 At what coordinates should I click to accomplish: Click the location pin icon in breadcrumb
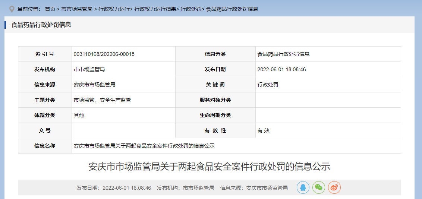click(12, 9)
